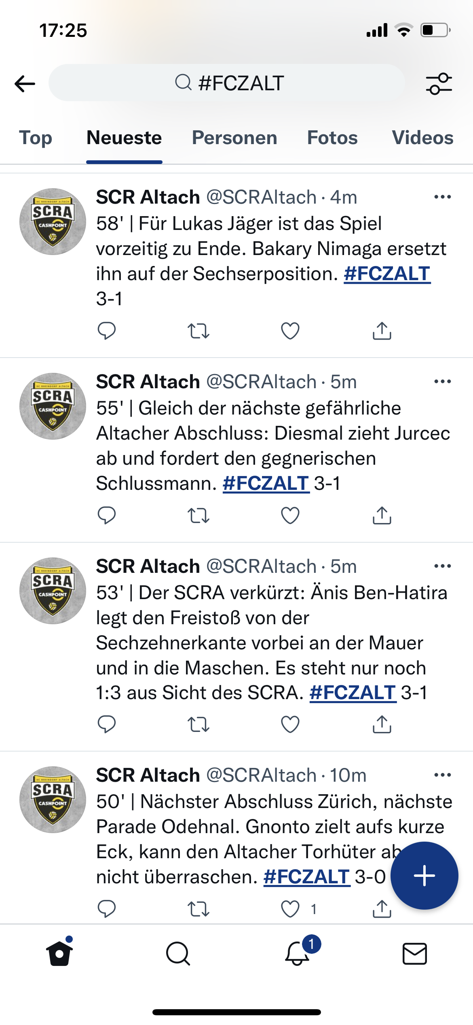Share the 53' Ben-Hatira tweet

click(382, 724)
